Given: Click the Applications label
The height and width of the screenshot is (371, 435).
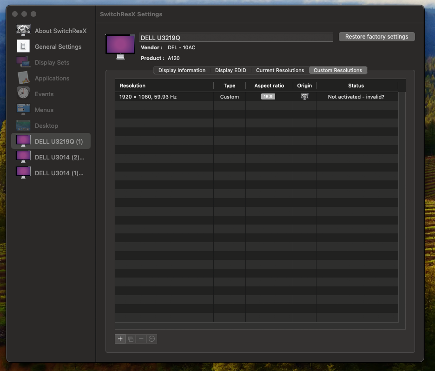Looking at the screenshot, I should tap(52, 78).
